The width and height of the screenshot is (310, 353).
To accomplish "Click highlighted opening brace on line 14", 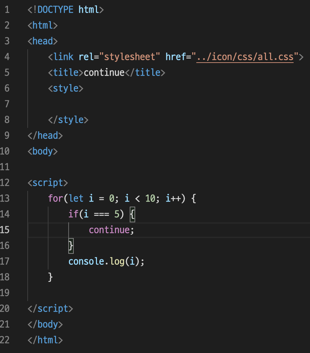I will (x=132, y=214).
